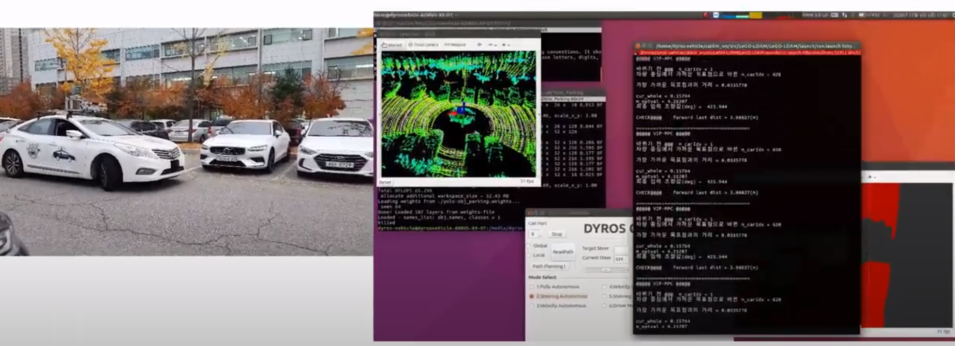Open the minus tool dropdown in RViz toolbar
Screen dimensions: 955x346
click(493, 45)
